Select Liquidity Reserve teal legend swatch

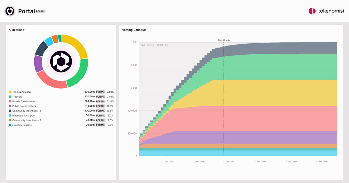[10, 125]
